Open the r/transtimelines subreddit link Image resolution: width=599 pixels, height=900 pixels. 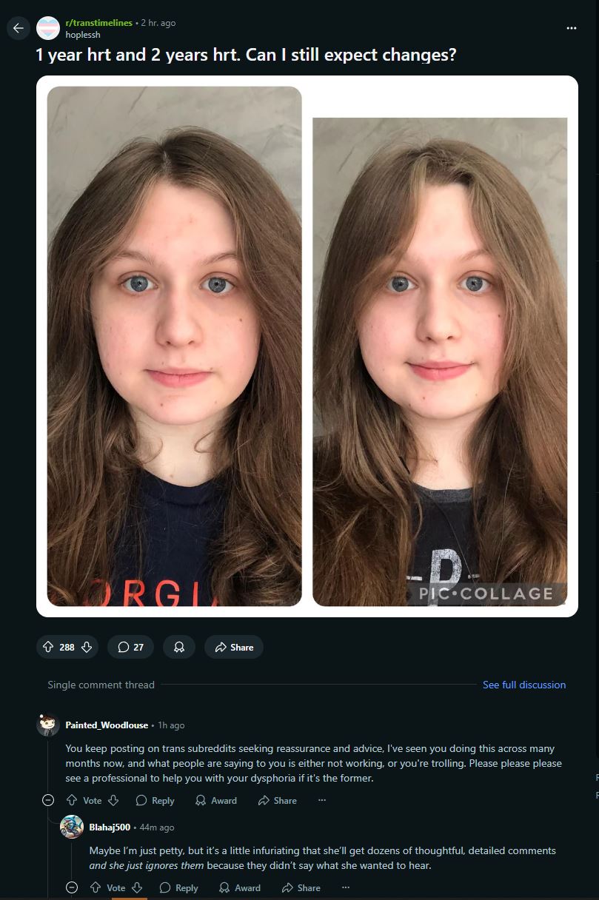[x=98, y=23]
